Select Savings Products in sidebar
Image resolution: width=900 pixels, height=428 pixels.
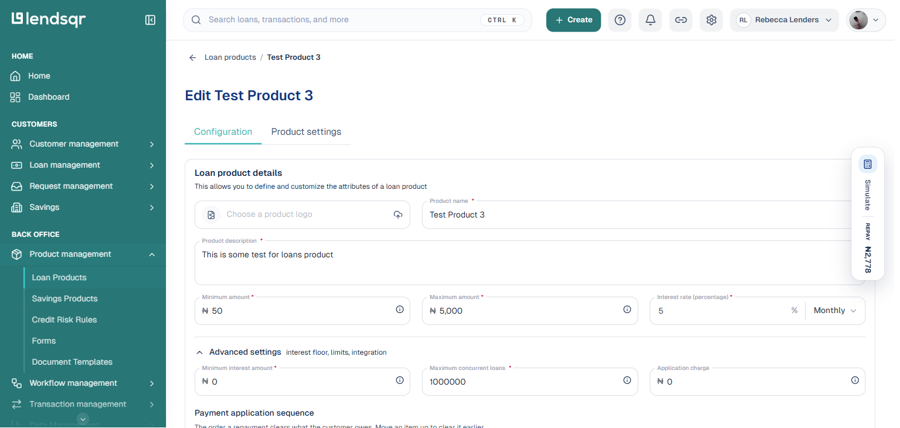coord(64,299)
